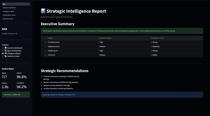Image resolution: width=210 pixels, height=116 pixels.
Task: Sort table by Growth Forecast column header
Action: [x=125, y=38]
